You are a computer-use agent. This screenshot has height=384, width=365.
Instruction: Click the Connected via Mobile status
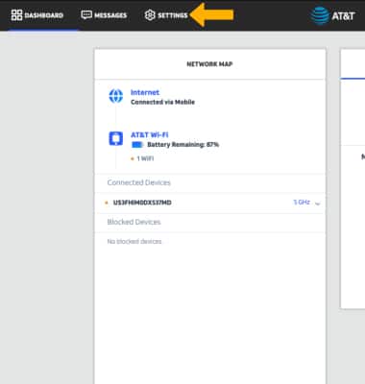[x=162, y=102]
